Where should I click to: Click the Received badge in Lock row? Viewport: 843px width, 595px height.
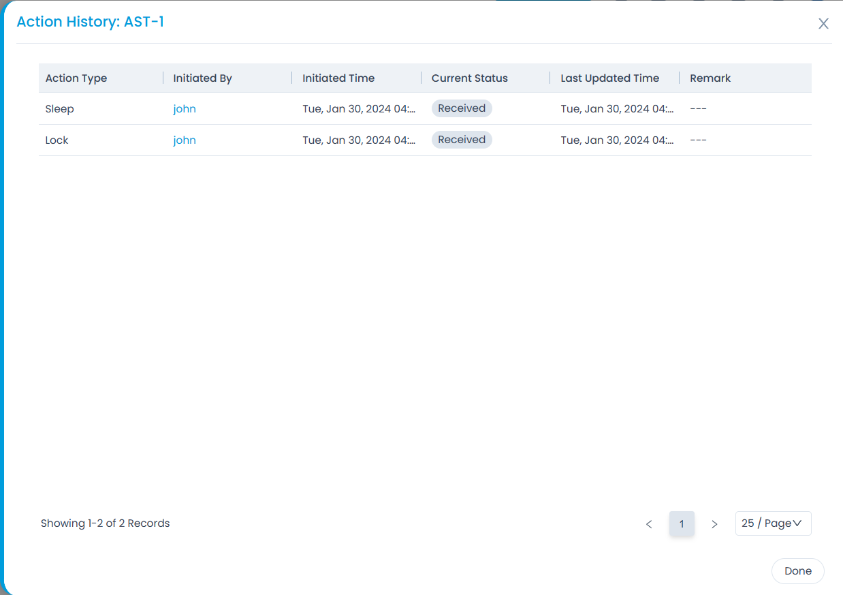pos(462,140)
